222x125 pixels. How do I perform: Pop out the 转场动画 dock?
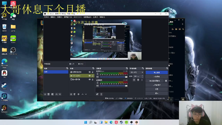(x=143, y=68)
